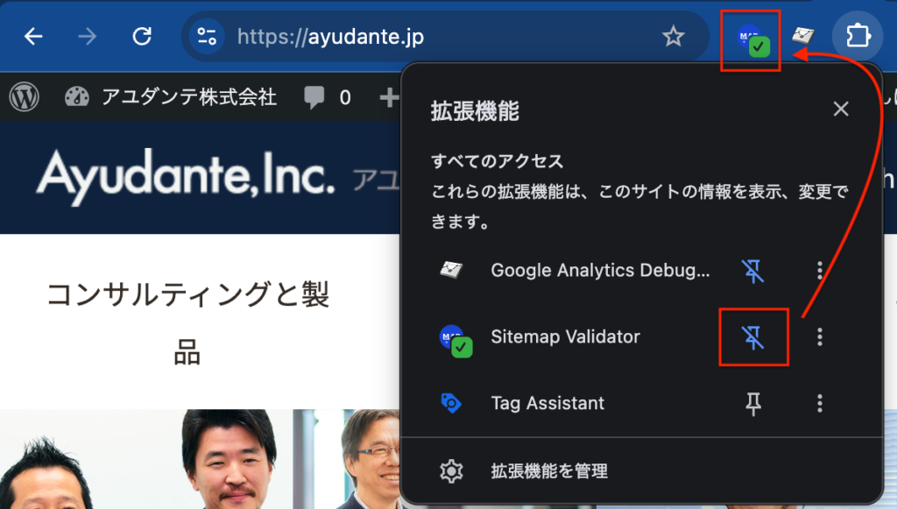Screen dimensions: 897x509
Task: Open more options for Google Analytics Debugger
Action: [820, 271]
